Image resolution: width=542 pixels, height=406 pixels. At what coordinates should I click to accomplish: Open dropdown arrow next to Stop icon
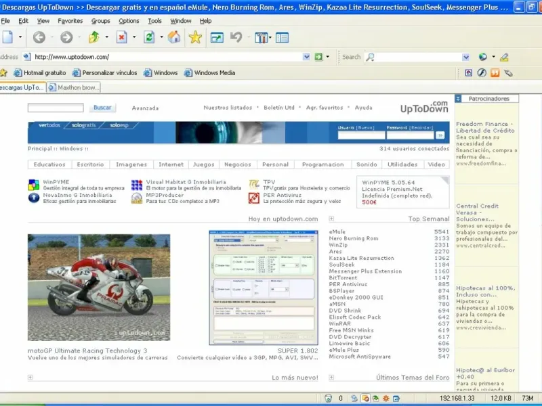[134, 37]
